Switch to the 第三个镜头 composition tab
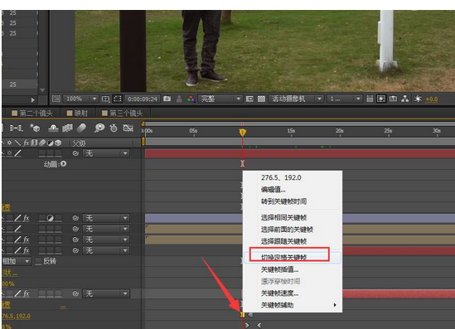The image size is (455, 329). 122,114
